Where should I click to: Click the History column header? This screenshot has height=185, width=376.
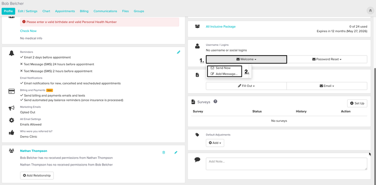click(x=301, y=112)
